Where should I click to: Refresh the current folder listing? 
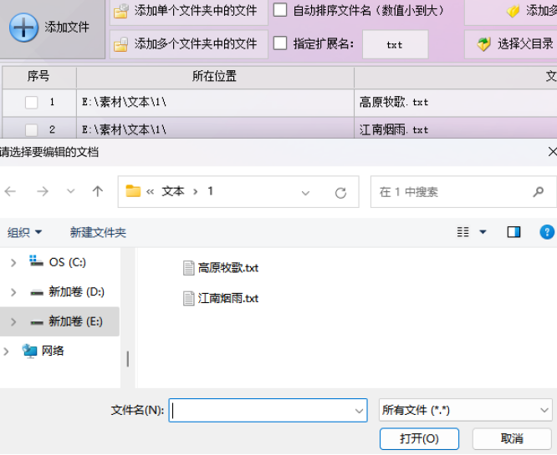click(340, 192)
